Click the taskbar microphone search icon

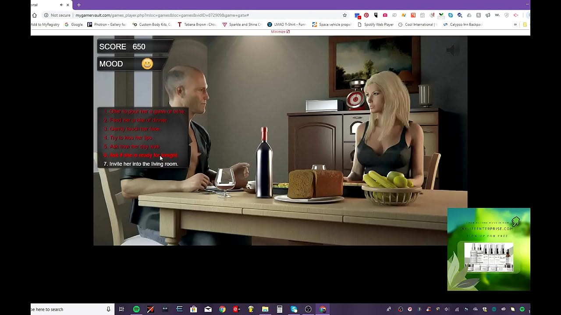point(108,309)
